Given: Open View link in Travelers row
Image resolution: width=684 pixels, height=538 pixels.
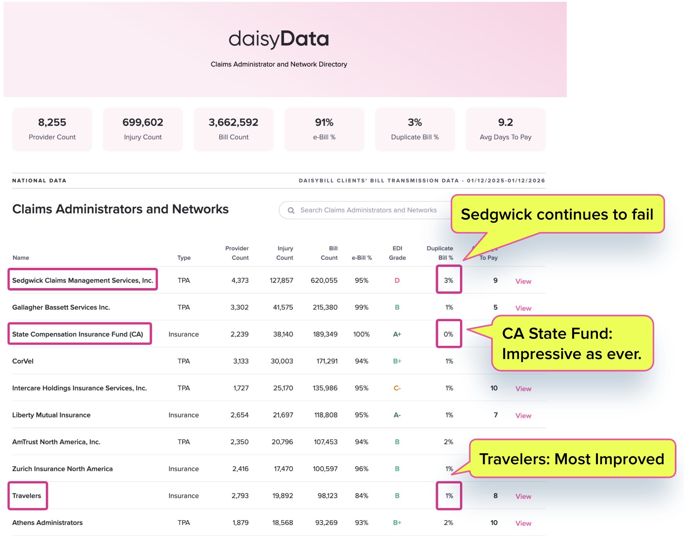Looking at the screenshot, I should [523, 496].
